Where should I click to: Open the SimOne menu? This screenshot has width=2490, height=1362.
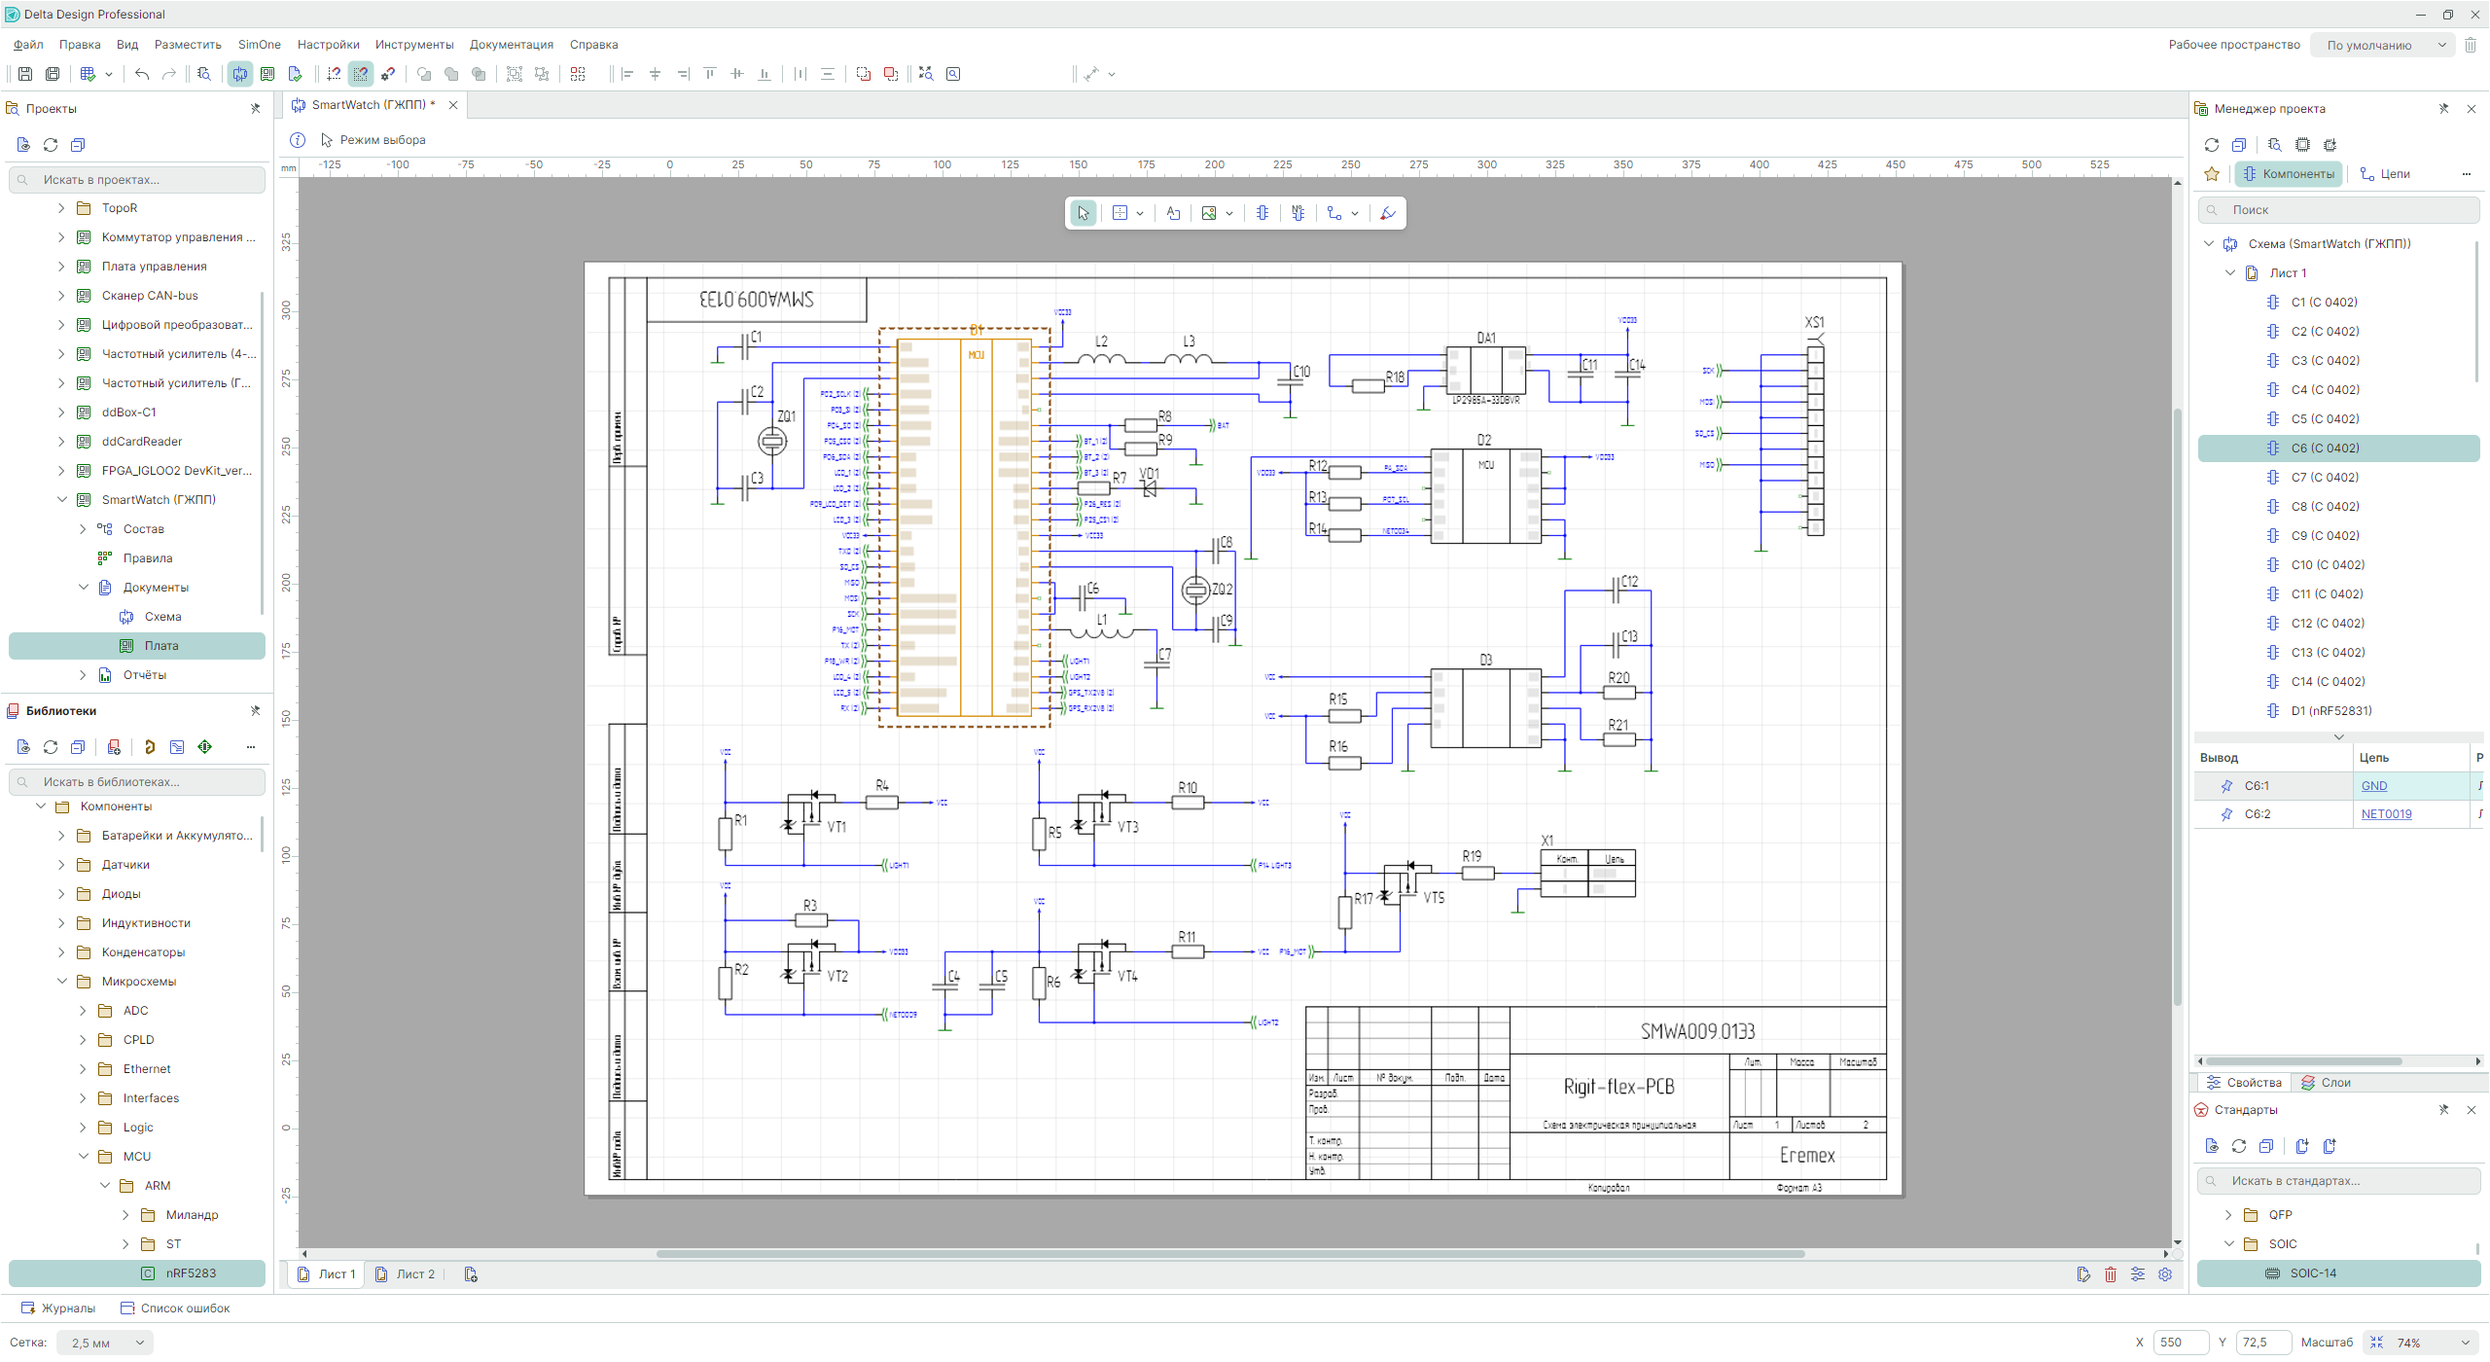pos(259,45)
